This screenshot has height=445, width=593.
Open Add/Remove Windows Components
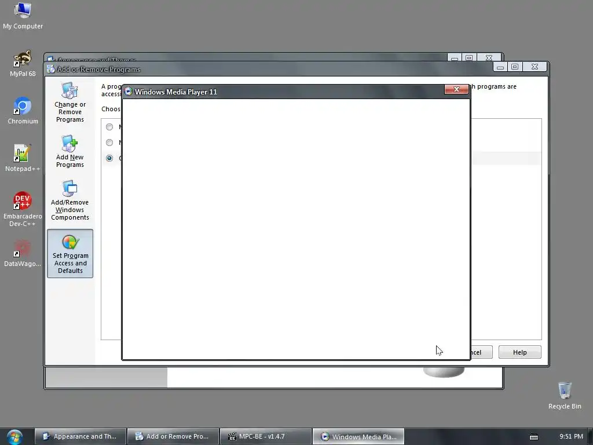pos(70,200)
